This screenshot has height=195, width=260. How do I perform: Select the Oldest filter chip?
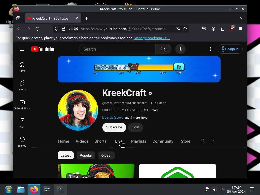106,155
